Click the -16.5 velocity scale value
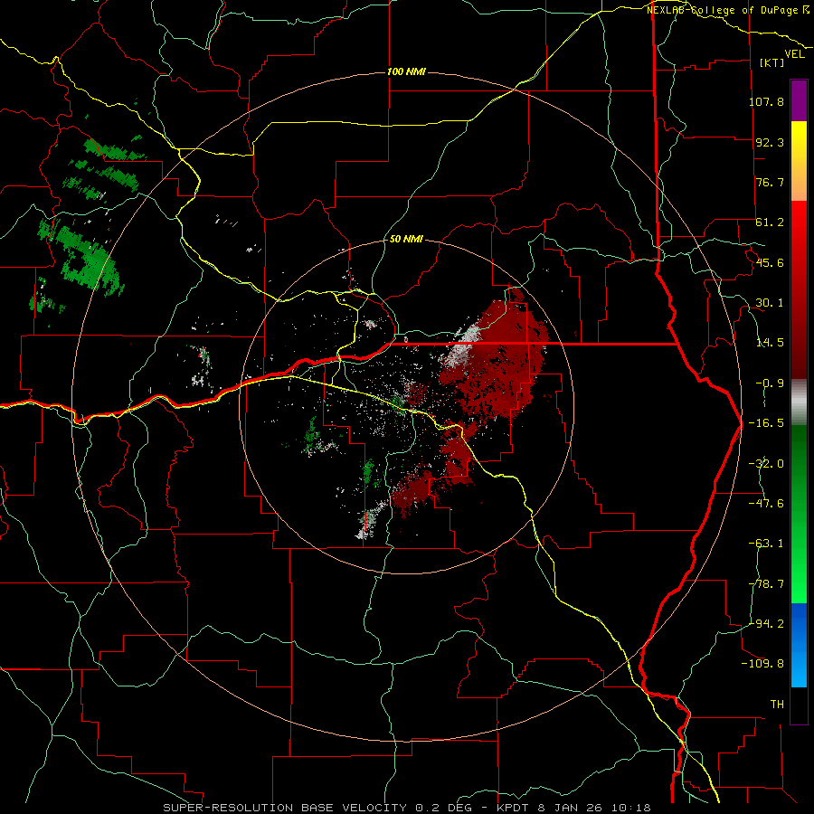The image size is (814, 814). [x=766, y=423]
